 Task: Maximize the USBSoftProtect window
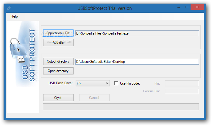pos(187,7)
